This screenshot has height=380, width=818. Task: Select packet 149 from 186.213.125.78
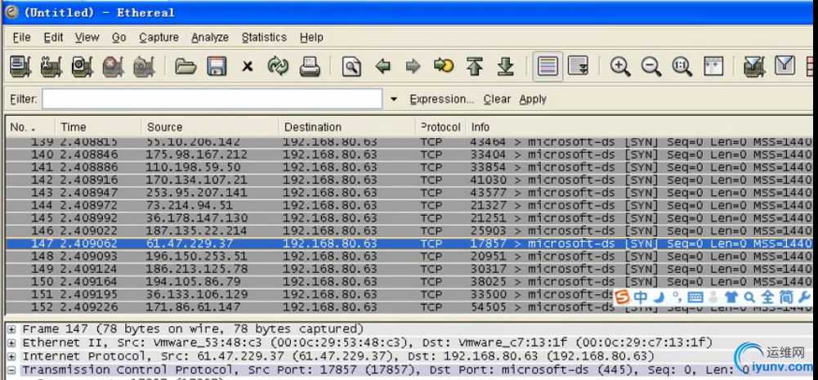click(x=409, y=269)
